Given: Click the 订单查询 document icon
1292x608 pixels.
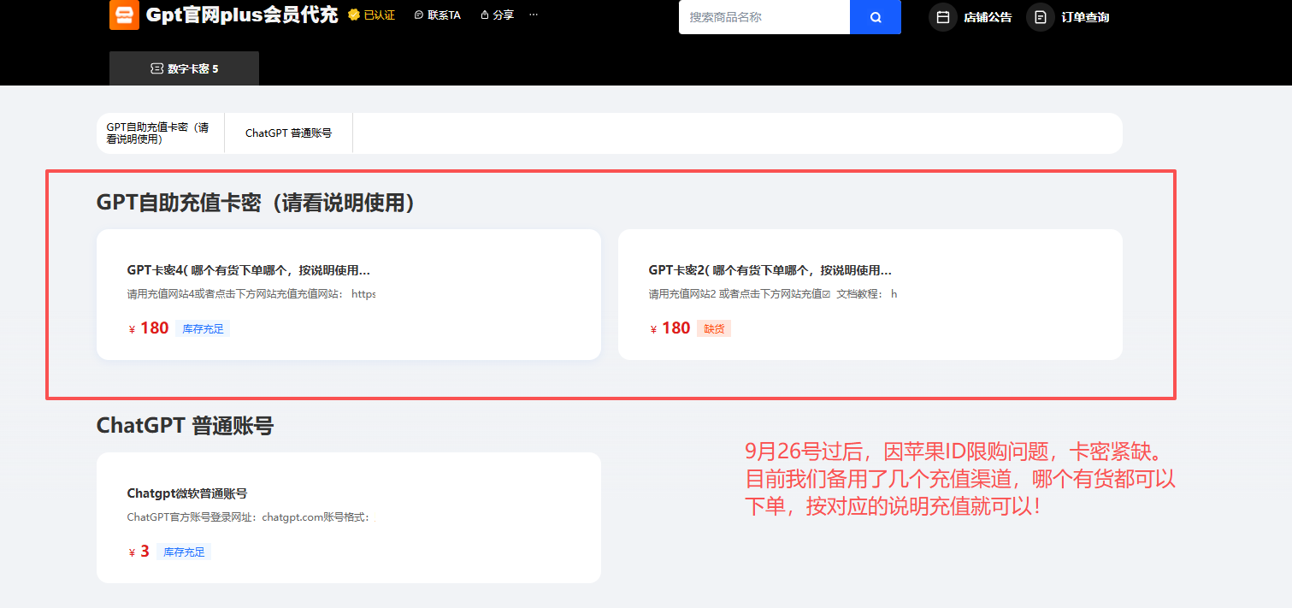Looking at the screenshot, I should (1040, 17).
